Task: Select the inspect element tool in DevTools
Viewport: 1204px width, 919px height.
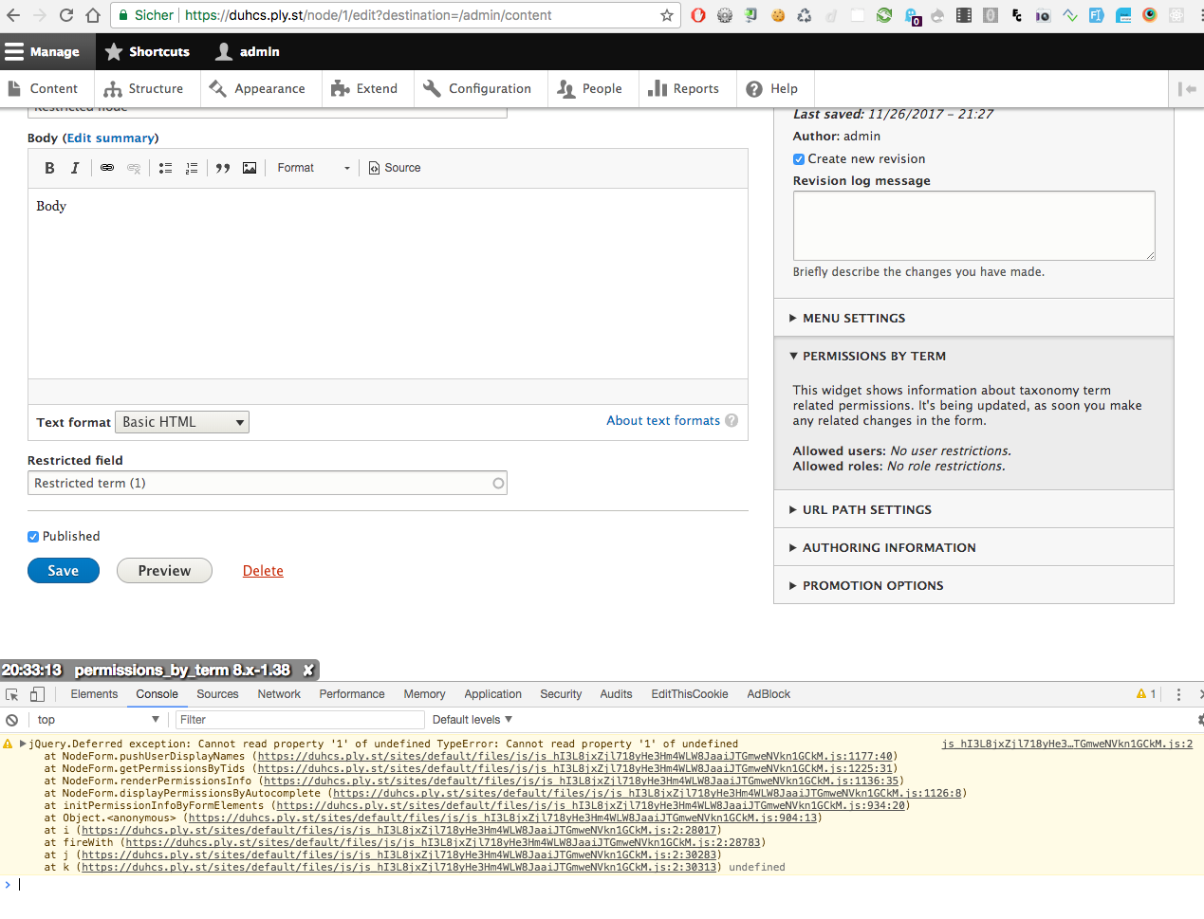Action: click(x=12, y=694)
